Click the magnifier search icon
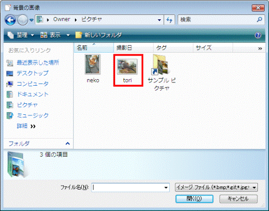This screenshot has height=211, width=269. [x=260, y=19]
